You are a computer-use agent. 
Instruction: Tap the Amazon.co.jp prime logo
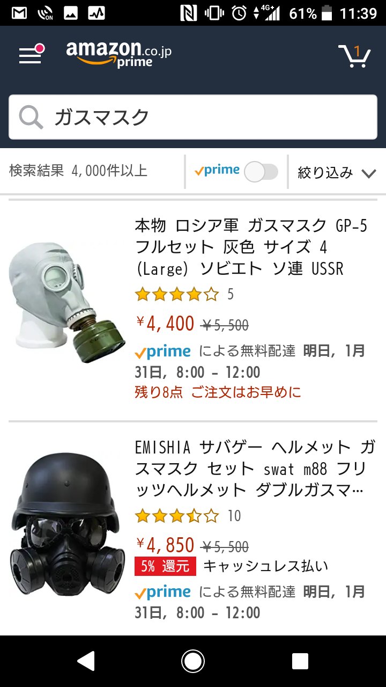118,54
